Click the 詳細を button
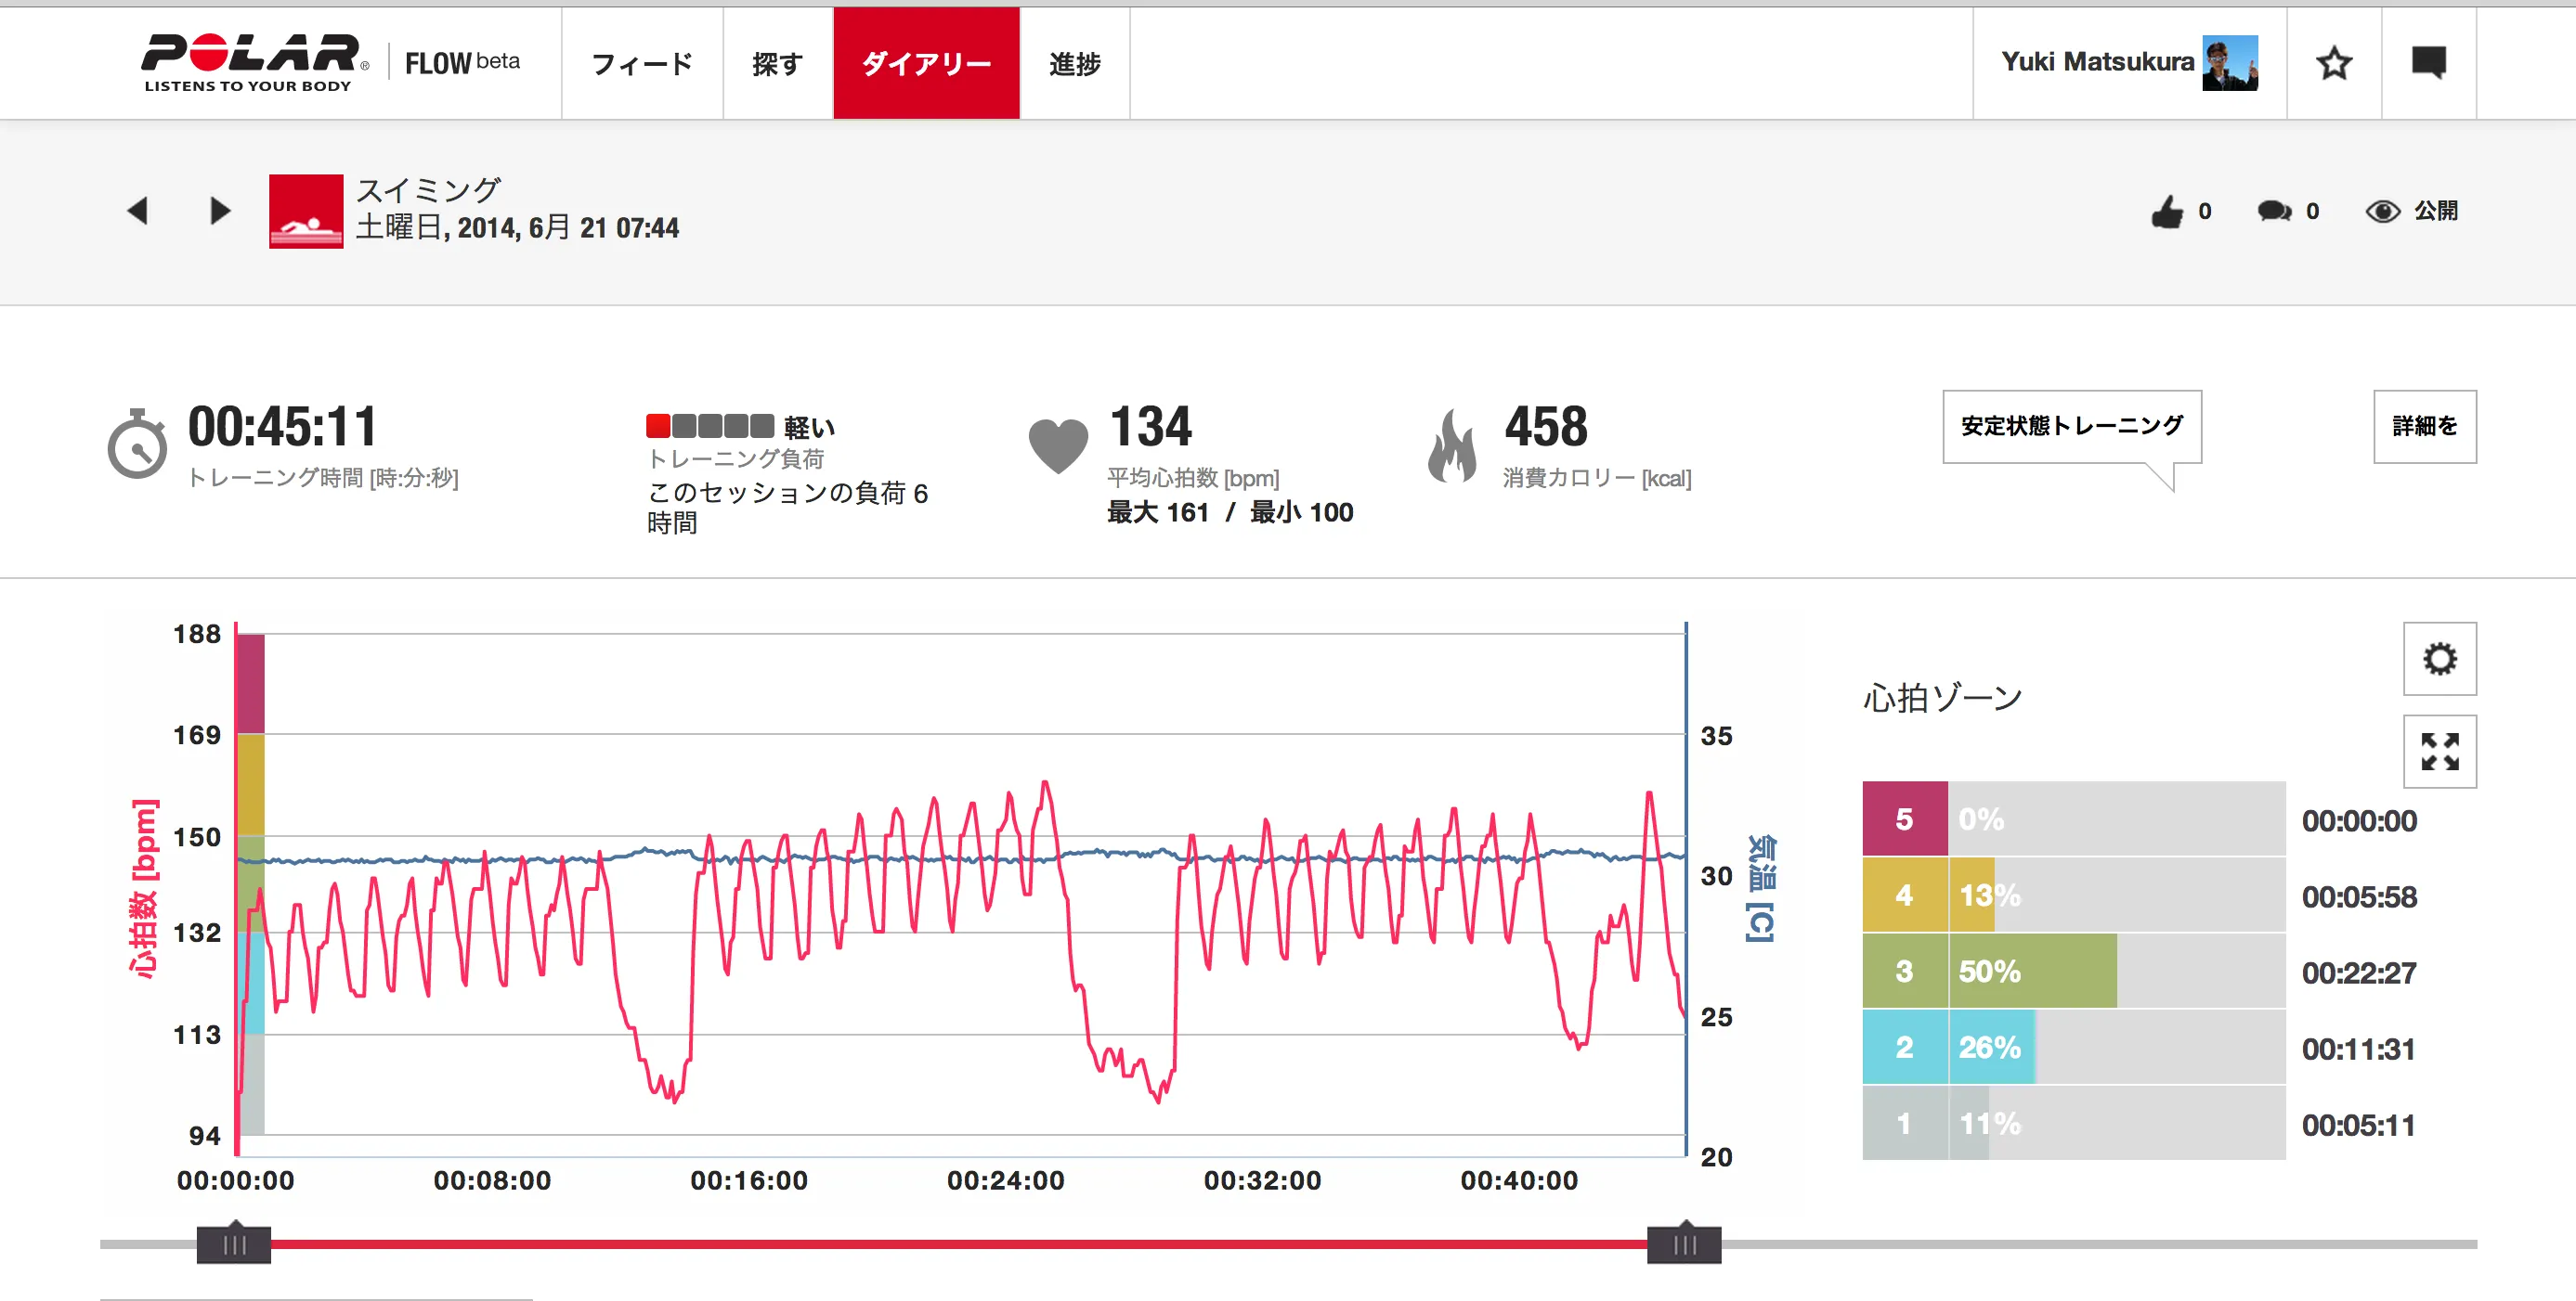Image resolution: width=2576 pixels, height=1301 pixels. pos(2424,427)
